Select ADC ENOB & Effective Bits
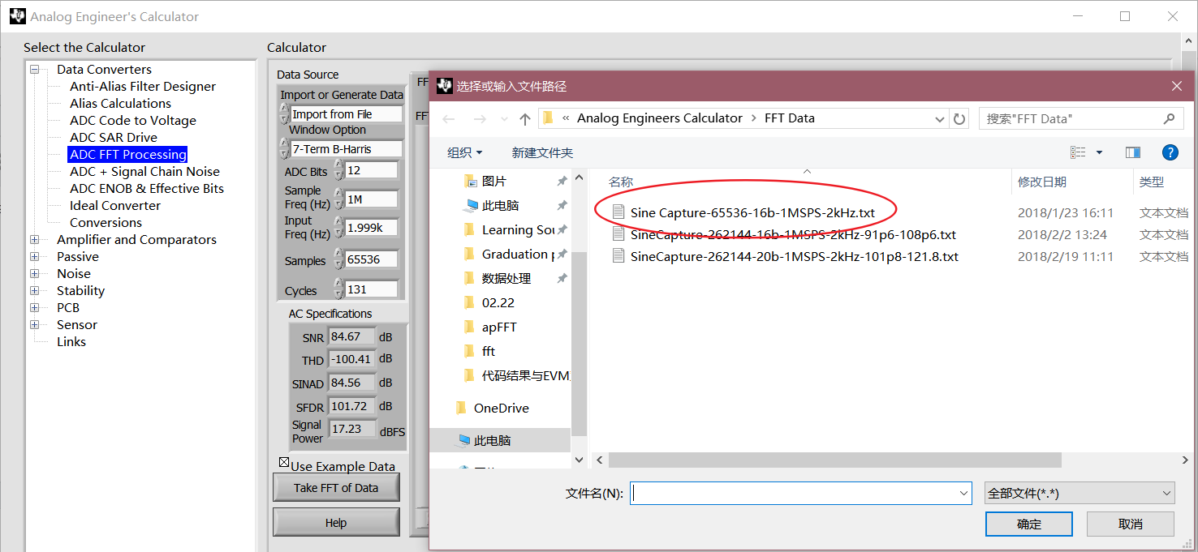Image resolution: width=1198 pixels, height=552 pixels. [x=147, y=189]
